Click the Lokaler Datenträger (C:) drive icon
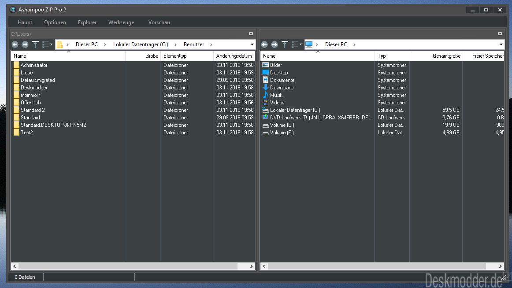 click(265, 110)
